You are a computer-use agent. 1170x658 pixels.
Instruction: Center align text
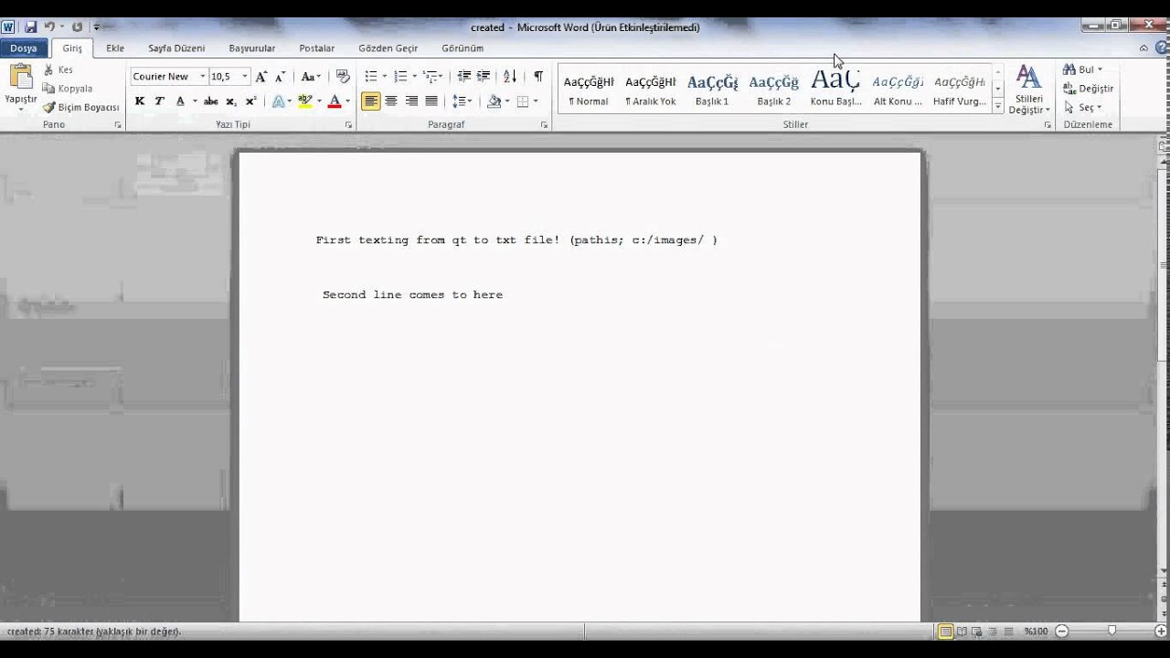[391, 101]
